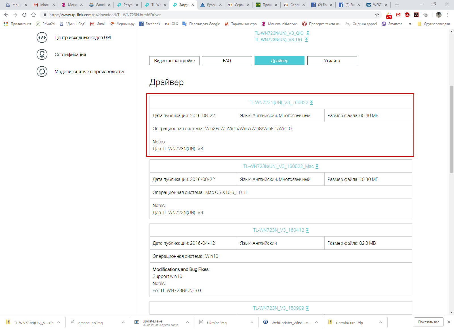Screen dimensions: 454x329
Task: Select the Видео по настройке tab
Action: pyautogui.click(x=175, y=61)
